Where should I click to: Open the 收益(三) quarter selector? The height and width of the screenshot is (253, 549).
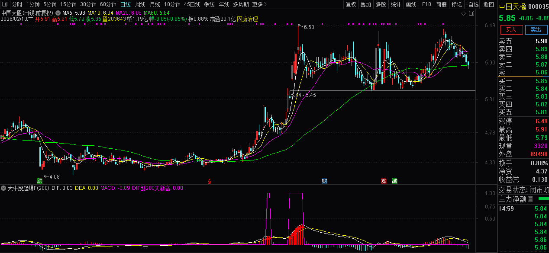(509, 179)
